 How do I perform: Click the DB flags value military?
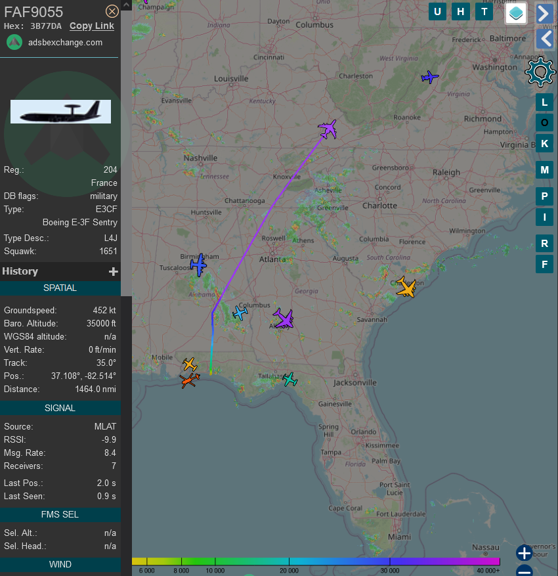pos(104,196)
